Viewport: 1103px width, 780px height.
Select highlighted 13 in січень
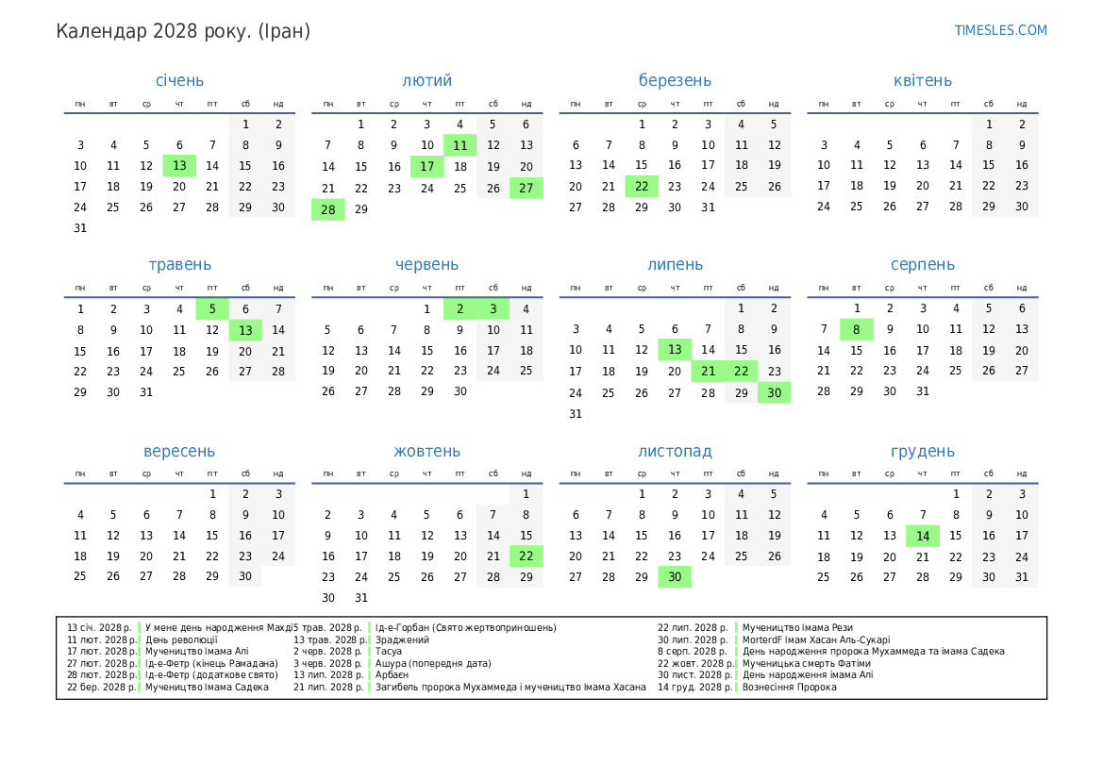[x=179, y=166]
